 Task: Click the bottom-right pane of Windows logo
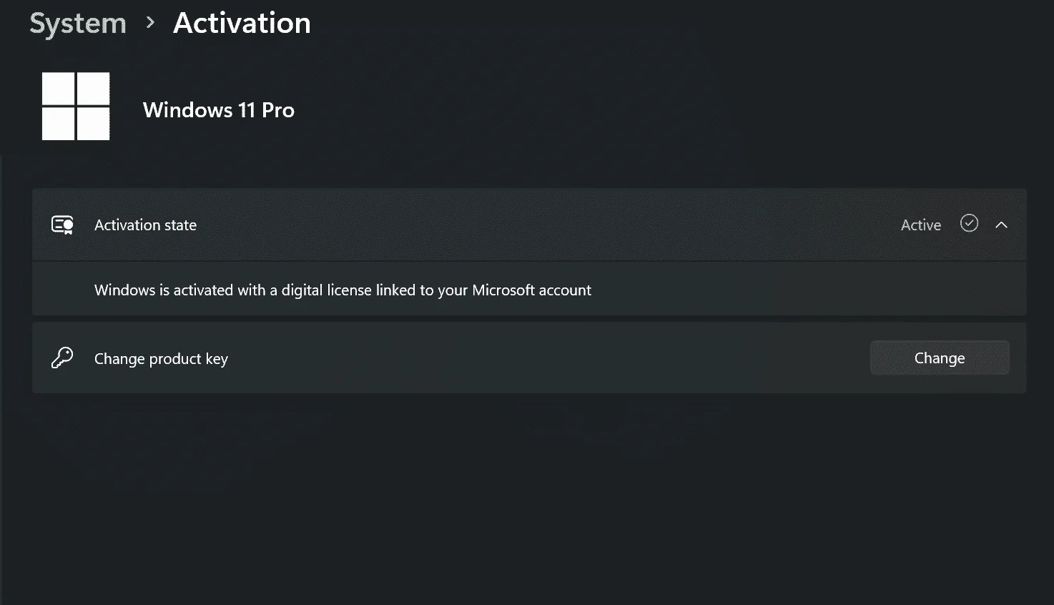94,124
